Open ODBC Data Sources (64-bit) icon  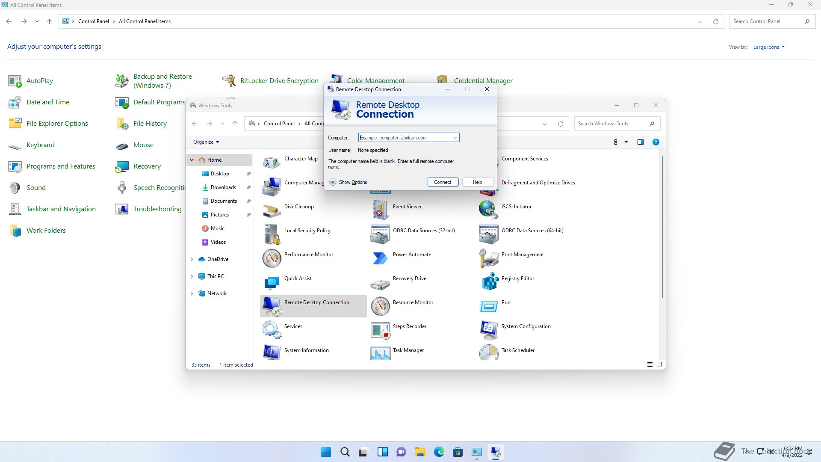tap(489, 234)
